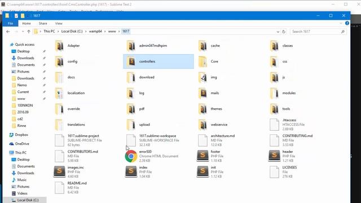Select the js folder icon
Viewport: 361px width, 203px height.
274,77
